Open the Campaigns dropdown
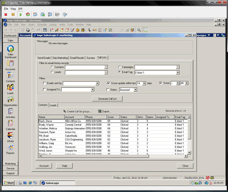228x192 pixels. tap(178, 67)
